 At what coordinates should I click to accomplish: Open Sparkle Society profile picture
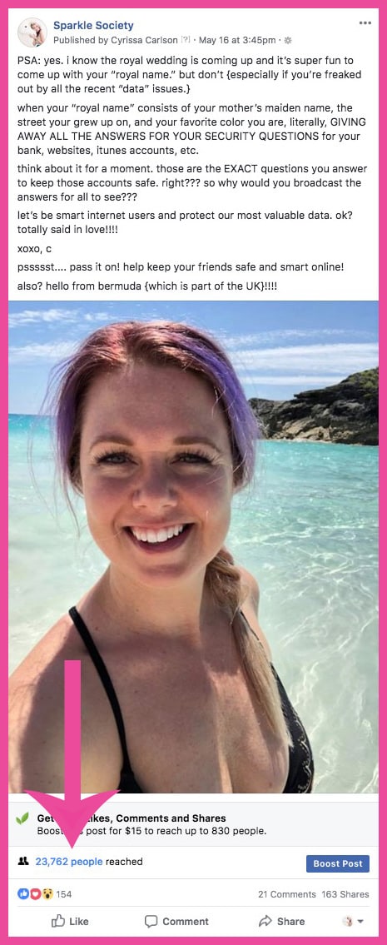(32, 32)
